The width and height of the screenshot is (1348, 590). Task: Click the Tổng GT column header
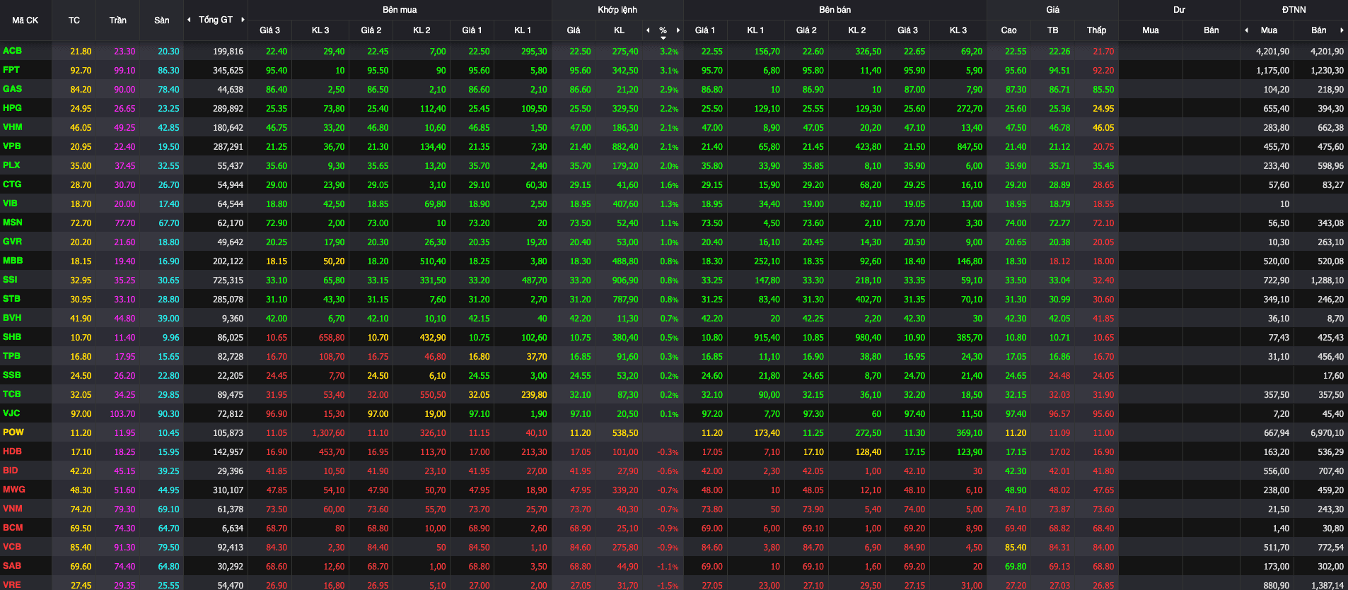pos(216,20)
